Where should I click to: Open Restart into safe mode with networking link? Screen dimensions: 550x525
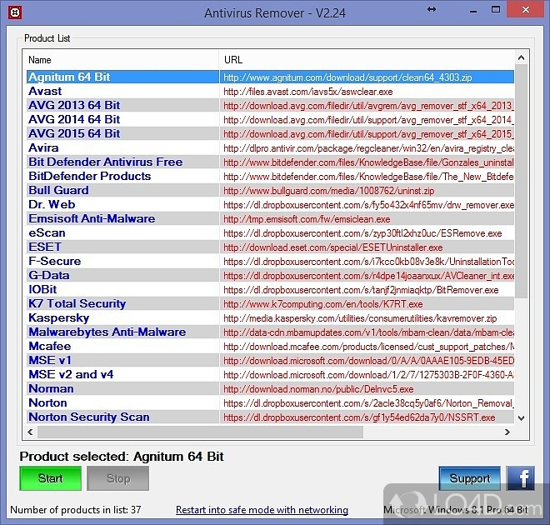tap(262, 510)
